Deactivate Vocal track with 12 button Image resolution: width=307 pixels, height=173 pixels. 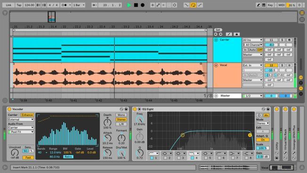[x=271, y=66]
